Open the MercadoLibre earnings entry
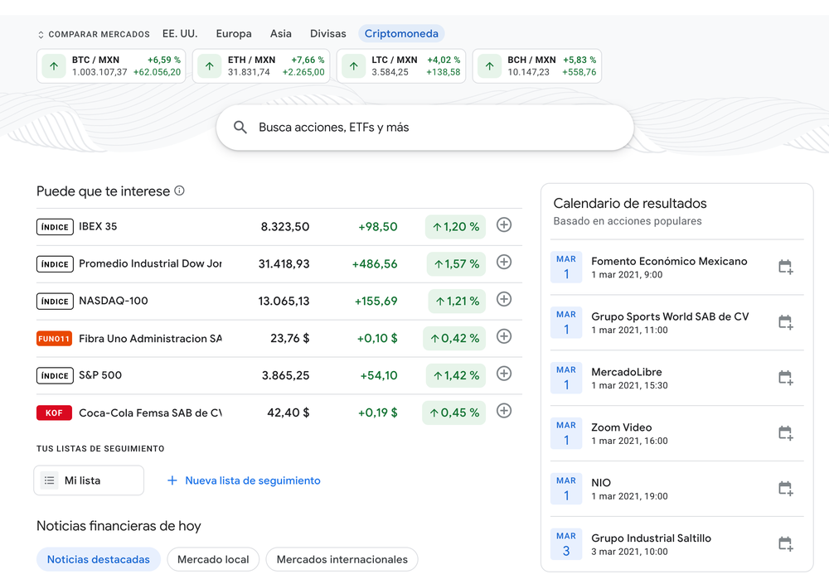 pyautogui.click(x=676, y=378)
